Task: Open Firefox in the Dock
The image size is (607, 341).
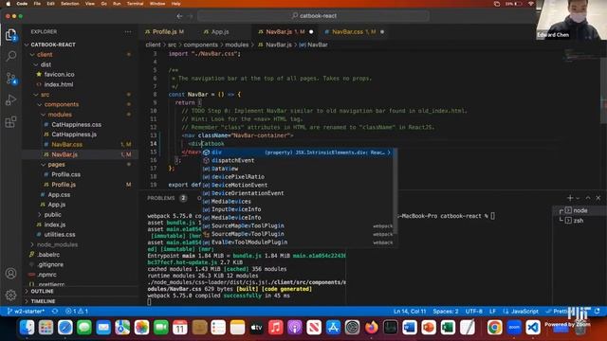Action: tap(371, 328)
